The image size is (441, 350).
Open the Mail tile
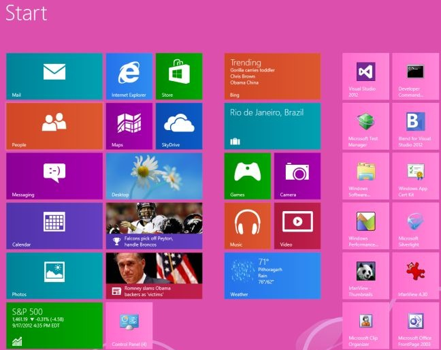(x=54, y=76)
